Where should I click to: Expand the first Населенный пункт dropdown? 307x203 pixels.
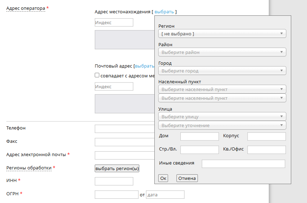point(222,89)
